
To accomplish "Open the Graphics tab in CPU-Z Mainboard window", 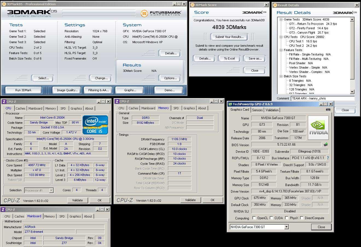I will [x=75, y=216].
